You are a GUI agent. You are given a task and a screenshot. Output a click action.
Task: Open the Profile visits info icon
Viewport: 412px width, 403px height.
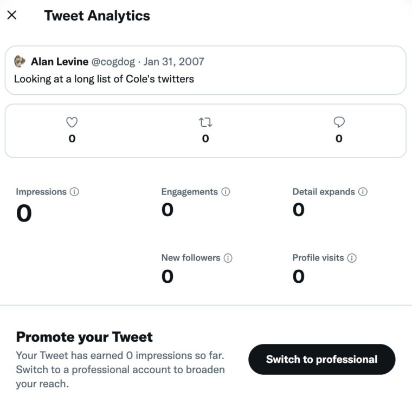(352, 258)
